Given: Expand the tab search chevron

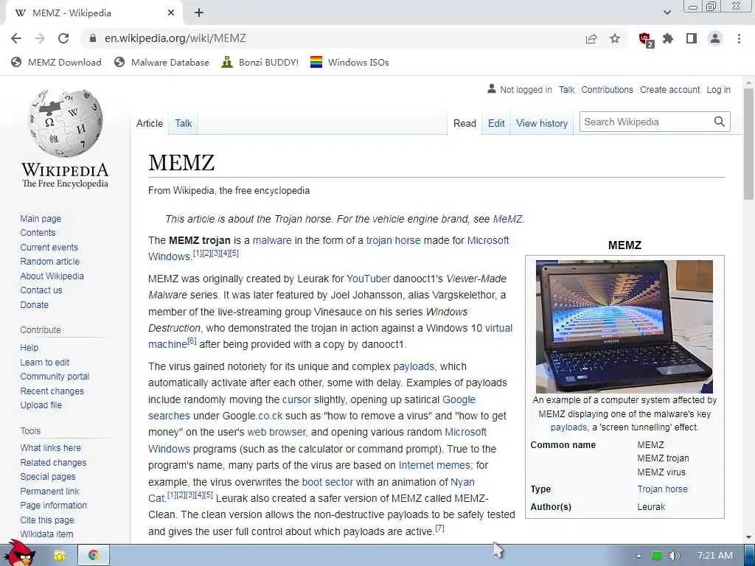Looking at the screenshot, I should pyautogui.click(x=667, y=13).
